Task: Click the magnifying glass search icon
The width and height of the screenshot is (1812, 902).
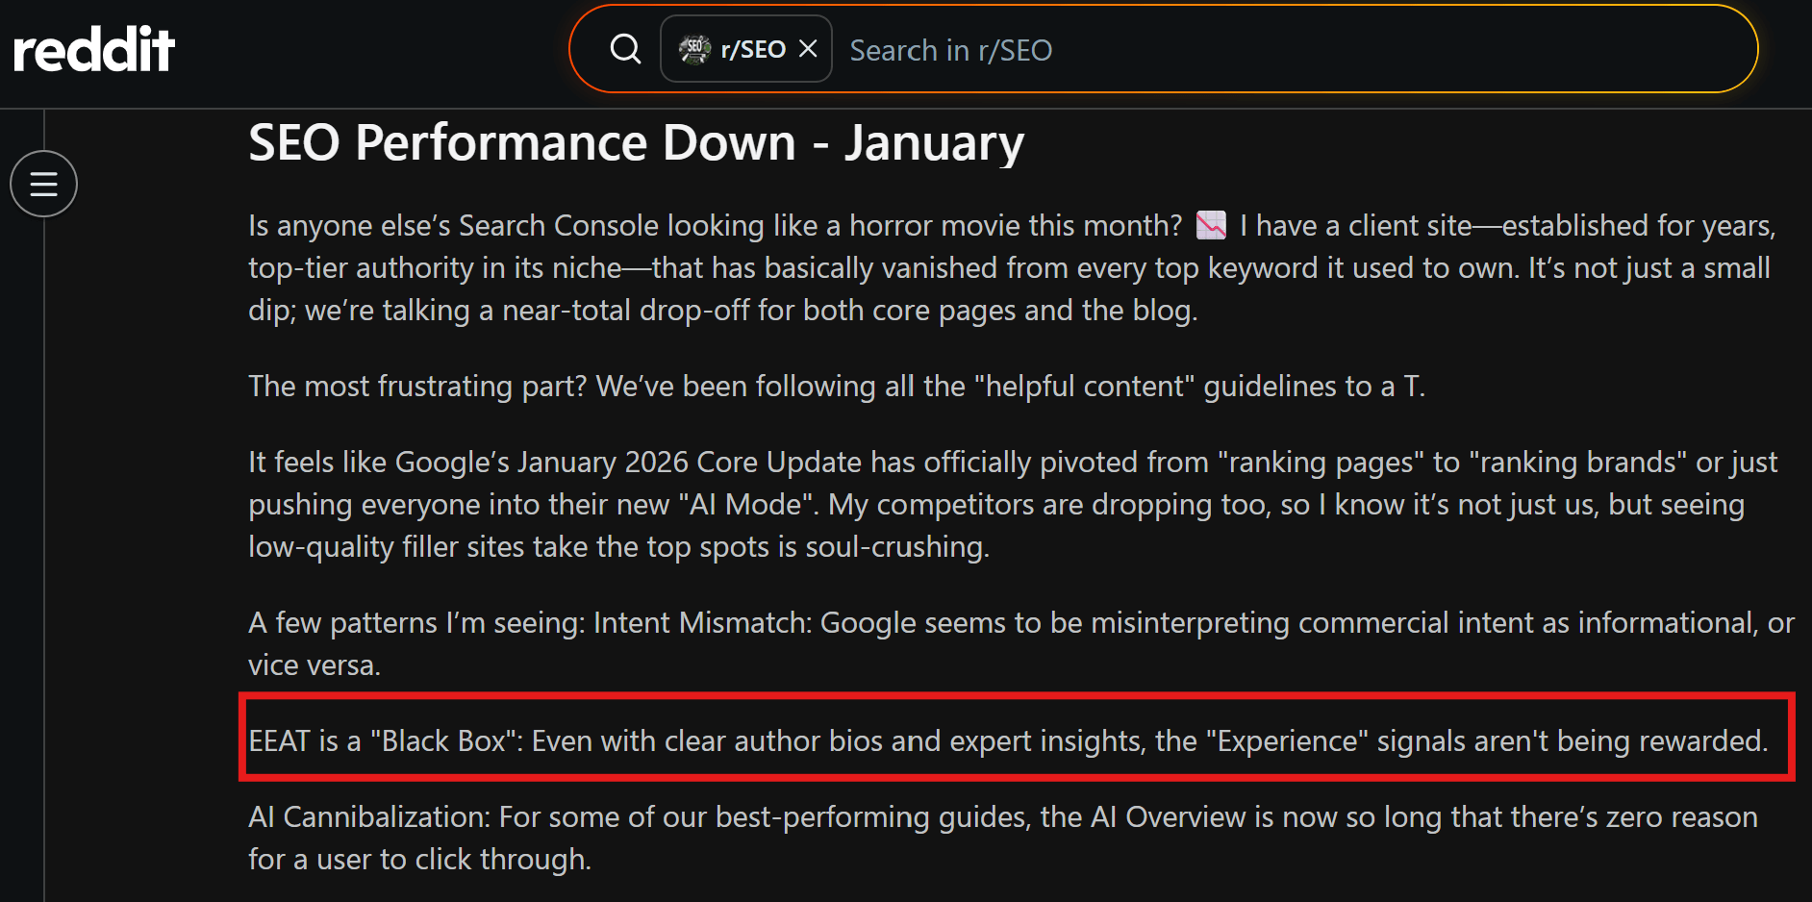Action: pos(626,48)
